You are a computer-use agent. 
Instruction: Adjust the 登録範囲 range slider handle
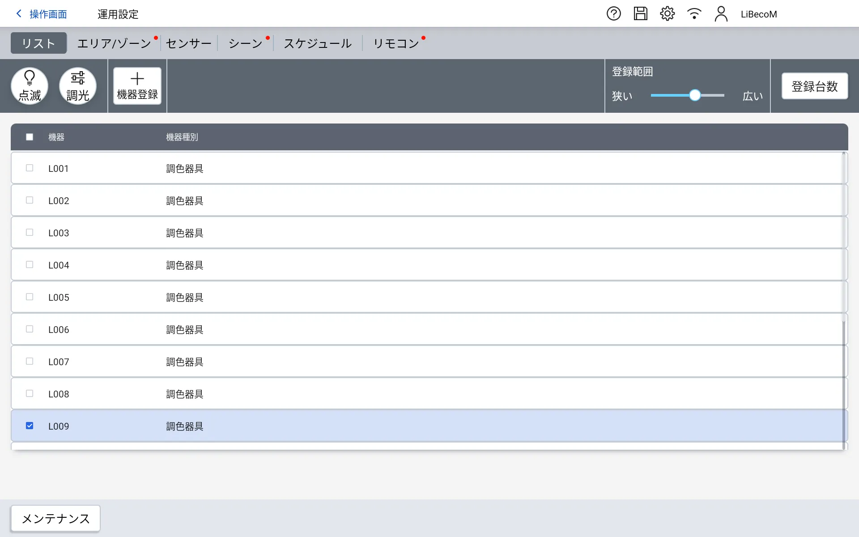click(x=694, y=95)
